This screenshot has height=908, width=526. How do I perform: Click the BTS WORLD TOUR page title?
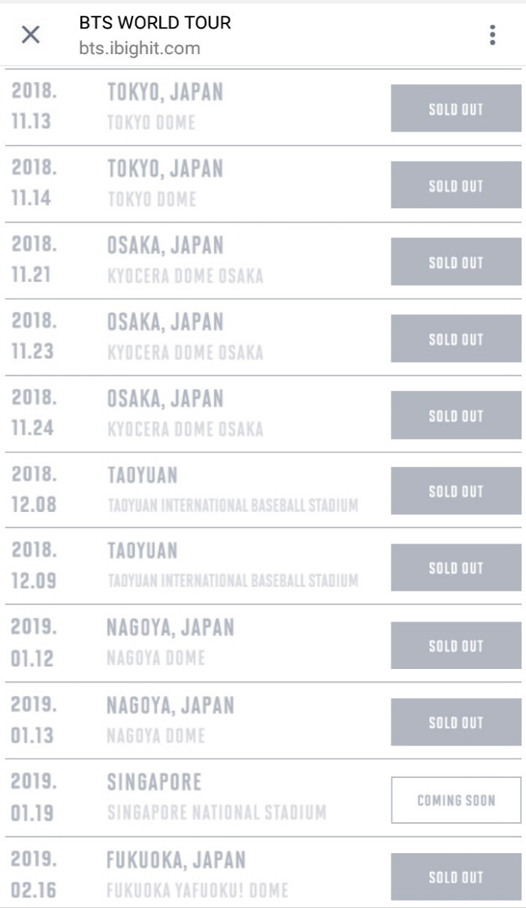[x=155, y=23]
